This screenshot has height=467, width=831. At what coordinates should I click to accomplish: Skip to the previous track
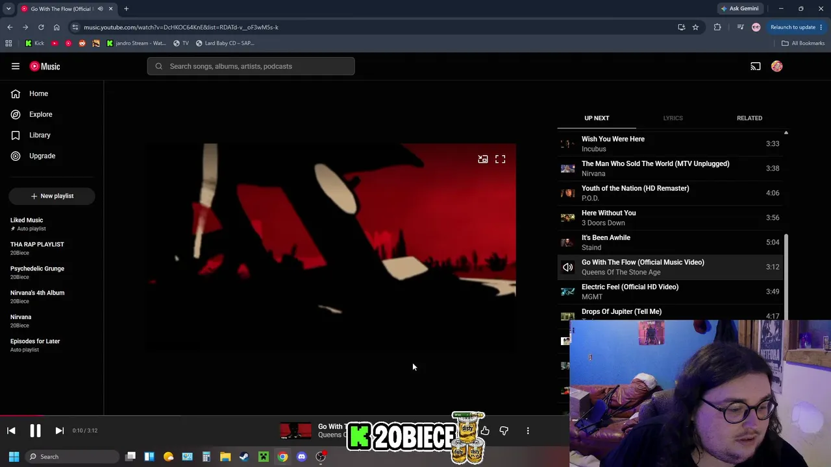coord(11,431)
